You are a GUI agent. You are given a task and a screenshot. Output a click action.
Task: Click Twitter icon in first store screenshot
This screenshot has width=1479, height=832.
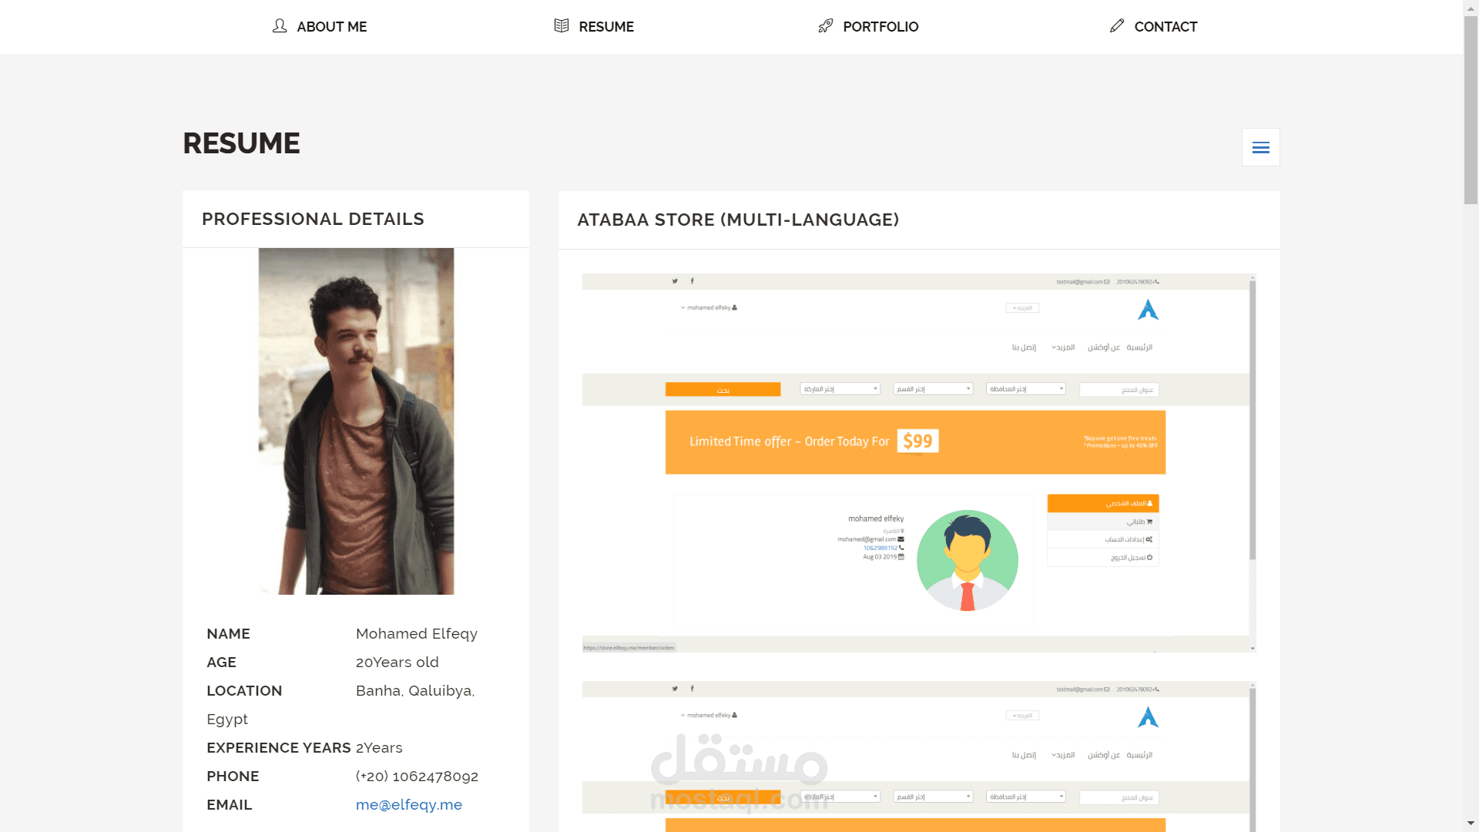(x=675, y=281)
